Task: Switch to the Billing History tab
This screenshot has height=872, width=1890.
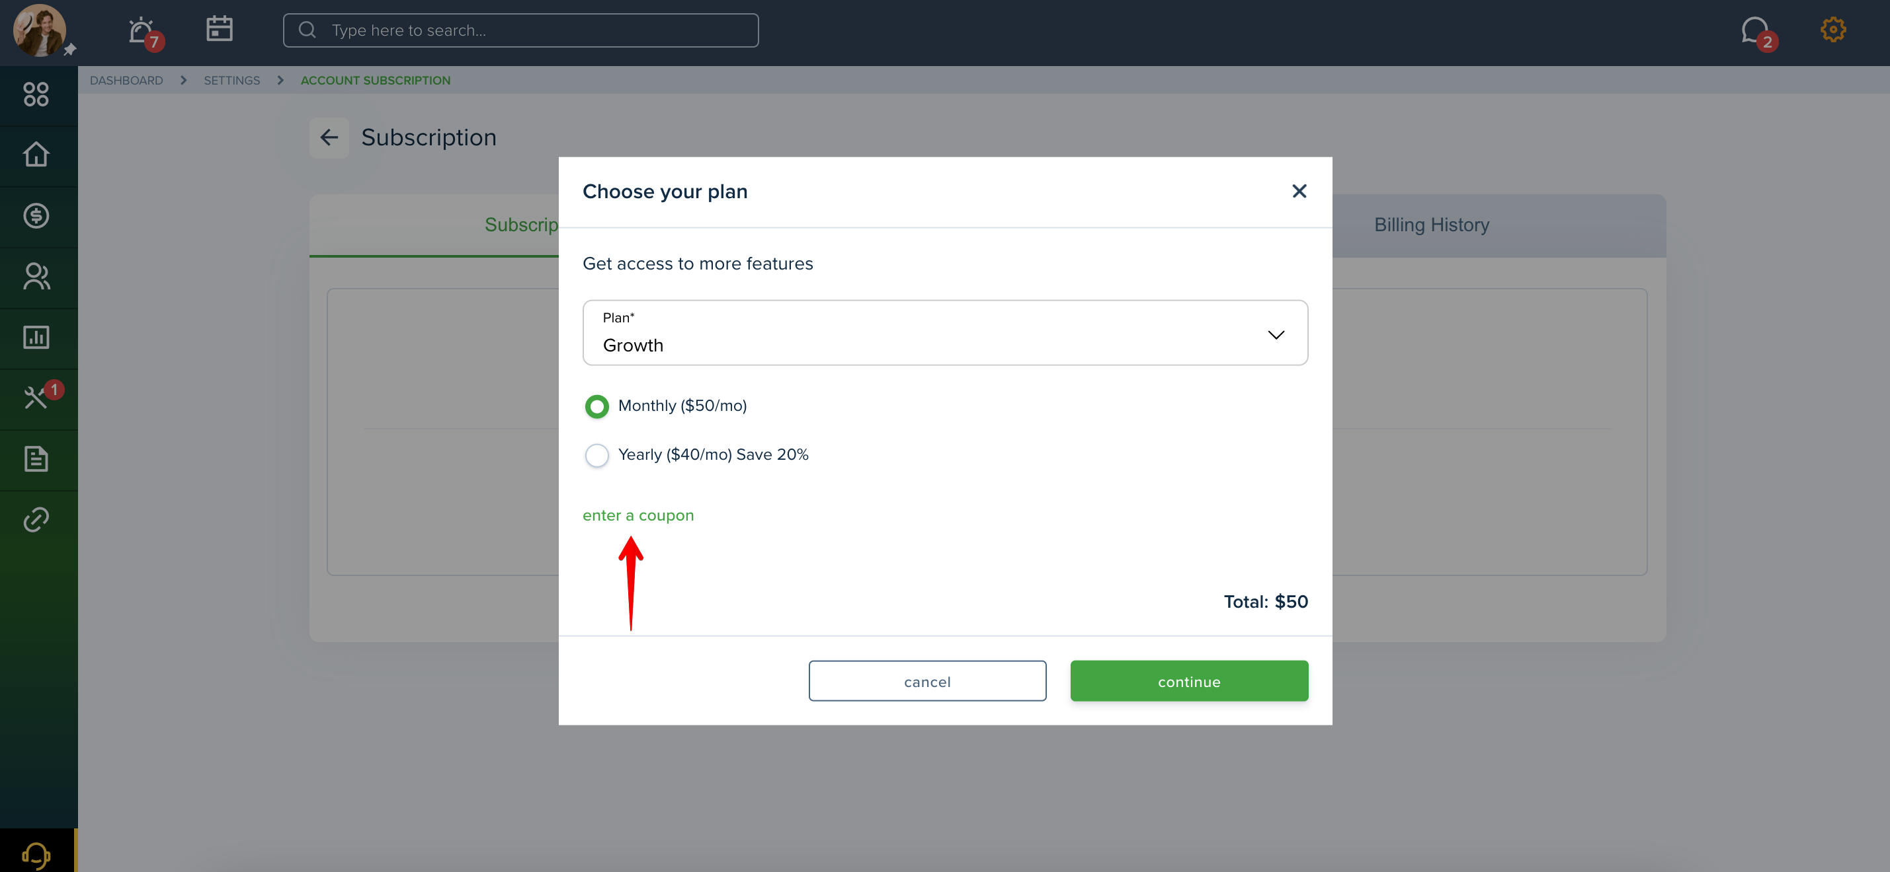Action: click(x=1432, y=225)
